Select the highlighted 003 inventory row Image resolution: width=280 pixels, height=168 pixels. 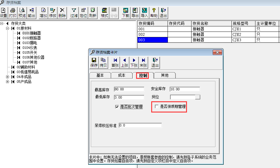[x=208, y=40]
